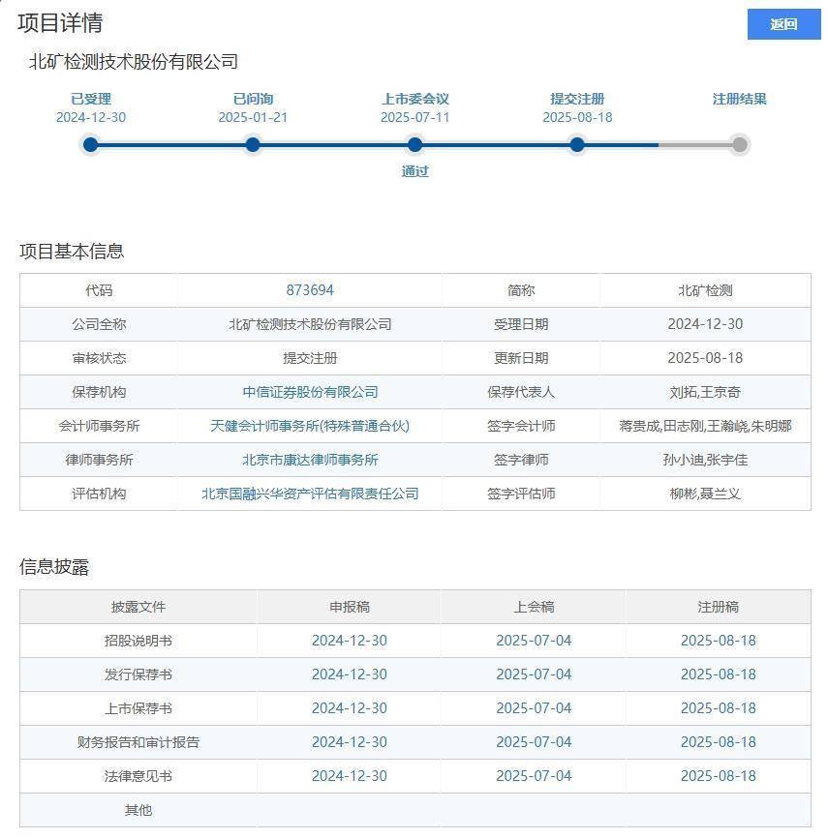The height and width of the screenshot is (839, 828).
Task: Click the 已受理 stage label
Action: pos(91,99)
